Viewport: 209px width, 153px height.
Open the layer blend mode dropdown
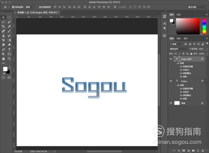(x=179, y=49)
